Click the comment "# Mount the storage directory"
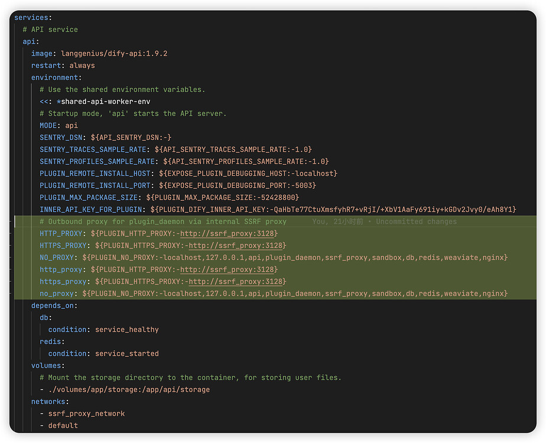The width and height of the screenshot is (546, 443). (190, 377)
